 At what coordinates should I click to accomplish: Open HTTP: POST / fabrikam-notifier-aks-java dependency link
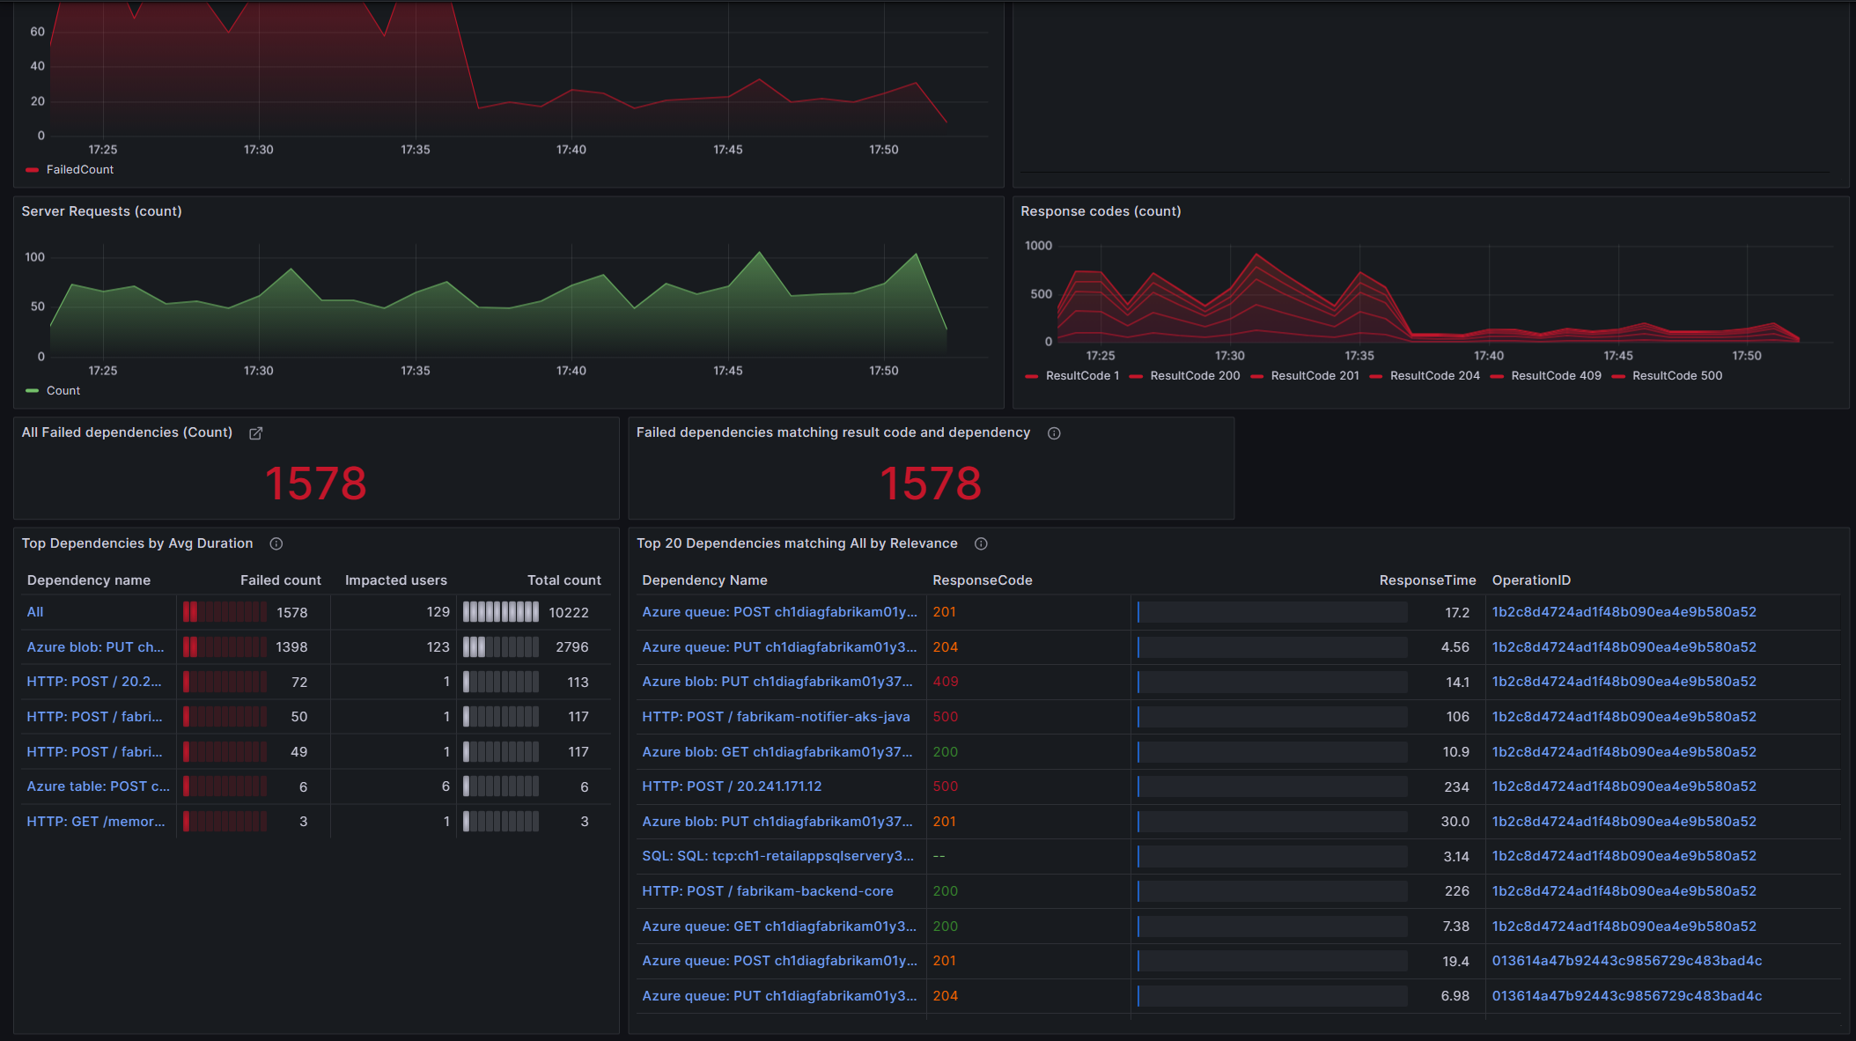click(776, 717)
